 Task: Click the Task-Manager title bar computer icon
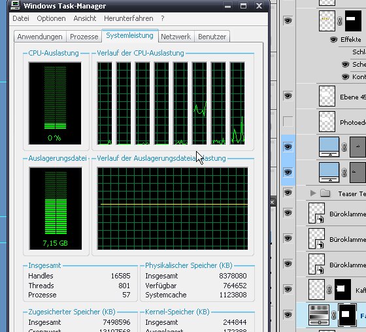(x=16, y=5)
